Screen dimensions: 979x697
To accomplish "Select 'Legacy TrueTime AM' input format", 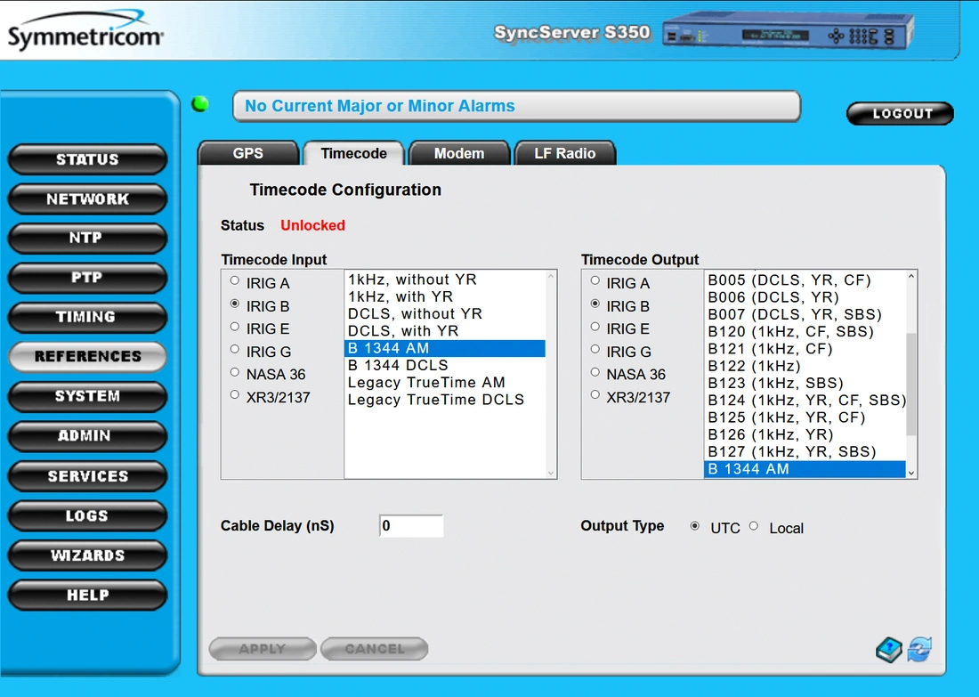I will click(444, 383).
